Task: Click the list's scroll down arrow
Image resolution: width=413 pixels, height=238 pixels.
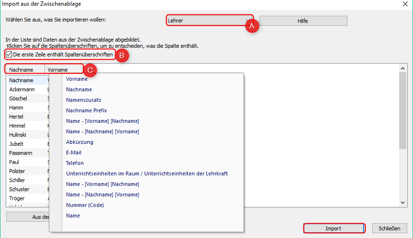Action: point(402,203)
